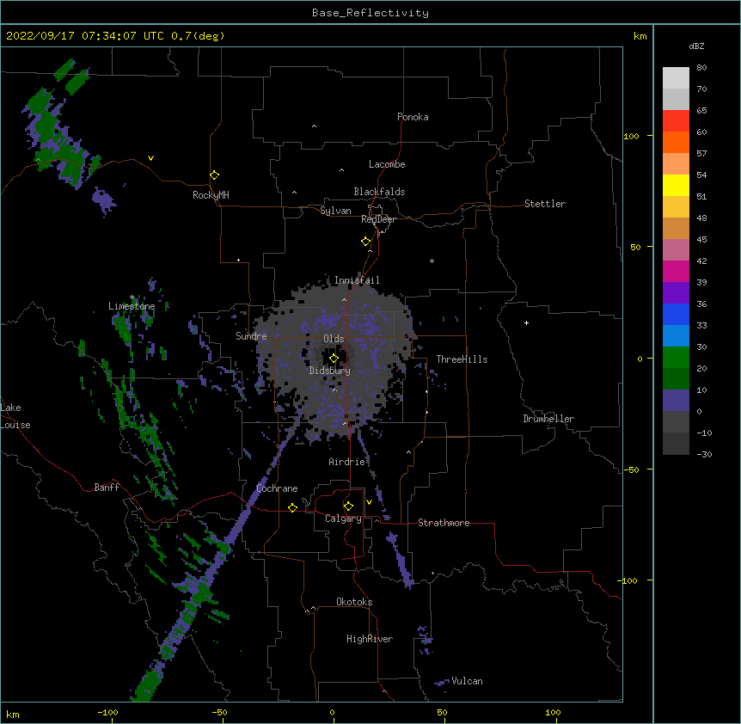Viewport: 741px width, 724px height.
Task: Click the white plus marker northwest of Drumheller
Action: click(526, 322)
